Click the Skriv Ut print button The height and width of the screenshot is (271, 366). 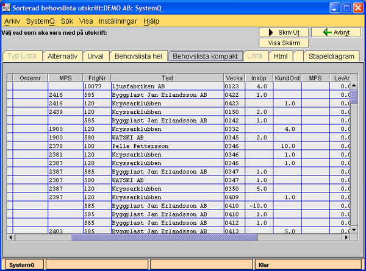coord(284,32)
